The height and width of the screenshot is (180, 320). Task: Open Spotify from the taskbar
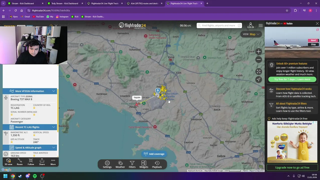click(35, 176)
